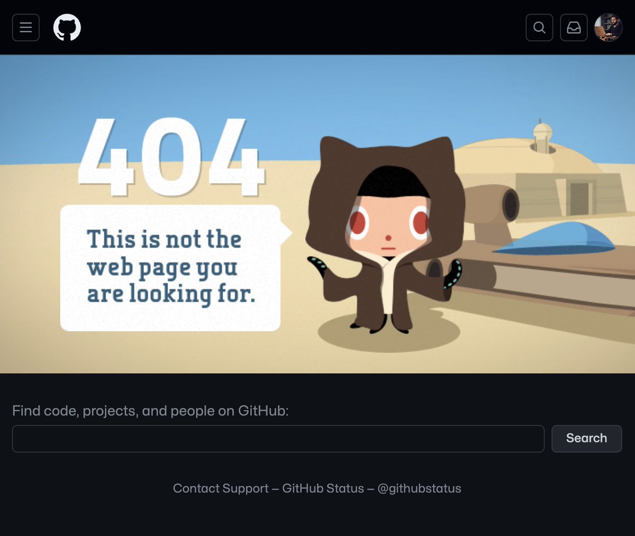Open the hamburger navigation menu

(26, 28)
